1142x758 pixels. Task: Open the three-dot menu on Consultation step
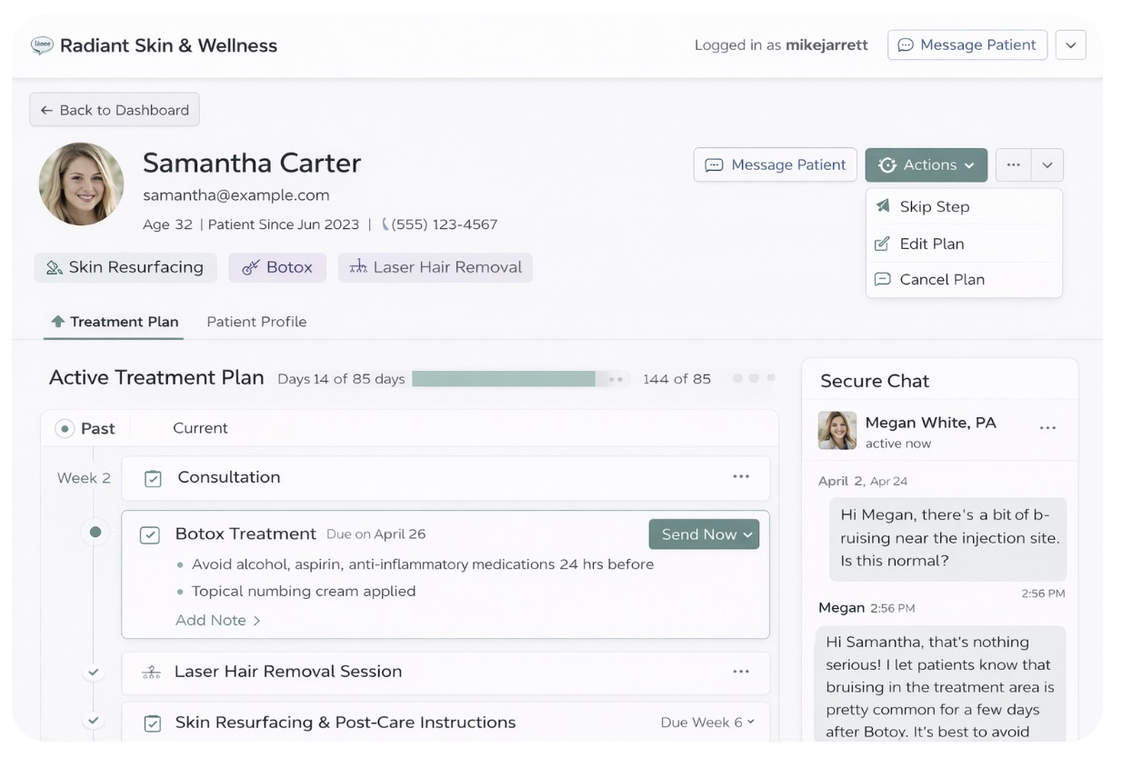742,476
